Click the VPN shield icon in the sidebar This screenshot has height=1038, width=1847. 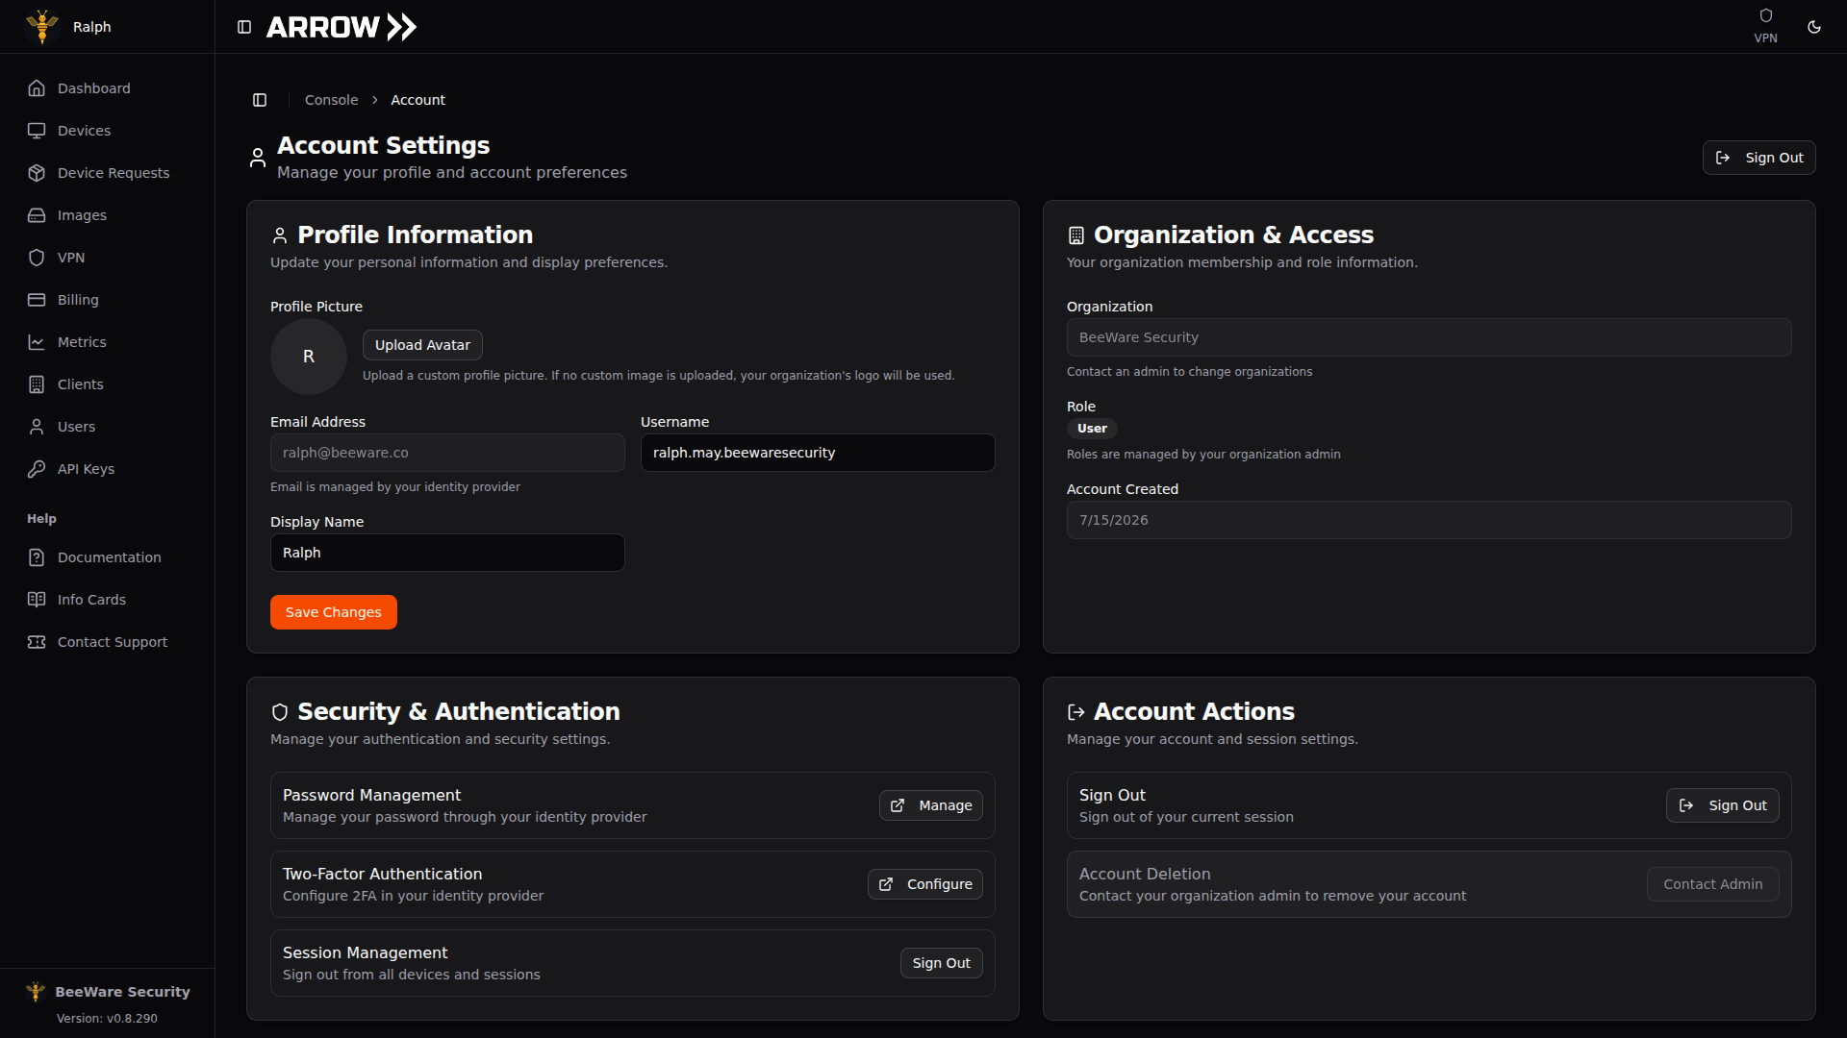click(37, 258)
